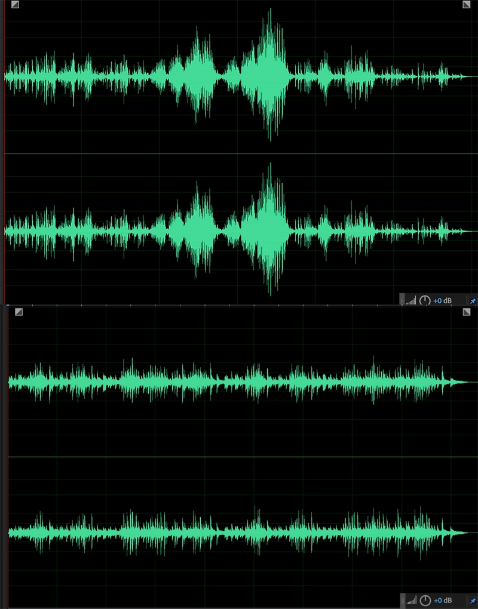Screen dimensions: 478x609
Task: Click the fade-in handle of the upper waveform
Action: click(x=15, y=5)
